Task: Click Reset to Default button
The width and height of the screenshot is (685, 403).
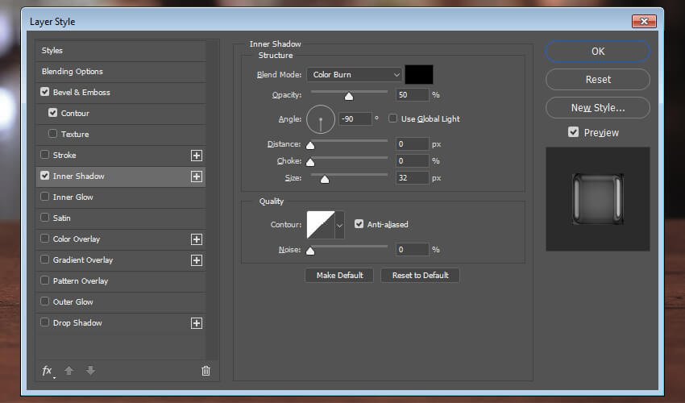Action: [x=420, y=276]
